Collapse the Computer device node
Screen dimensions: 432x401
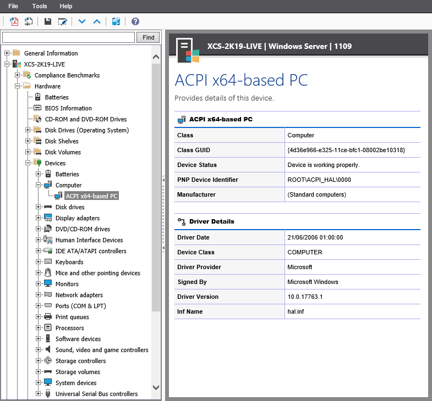pyautogui.click(x=39, y=185)
